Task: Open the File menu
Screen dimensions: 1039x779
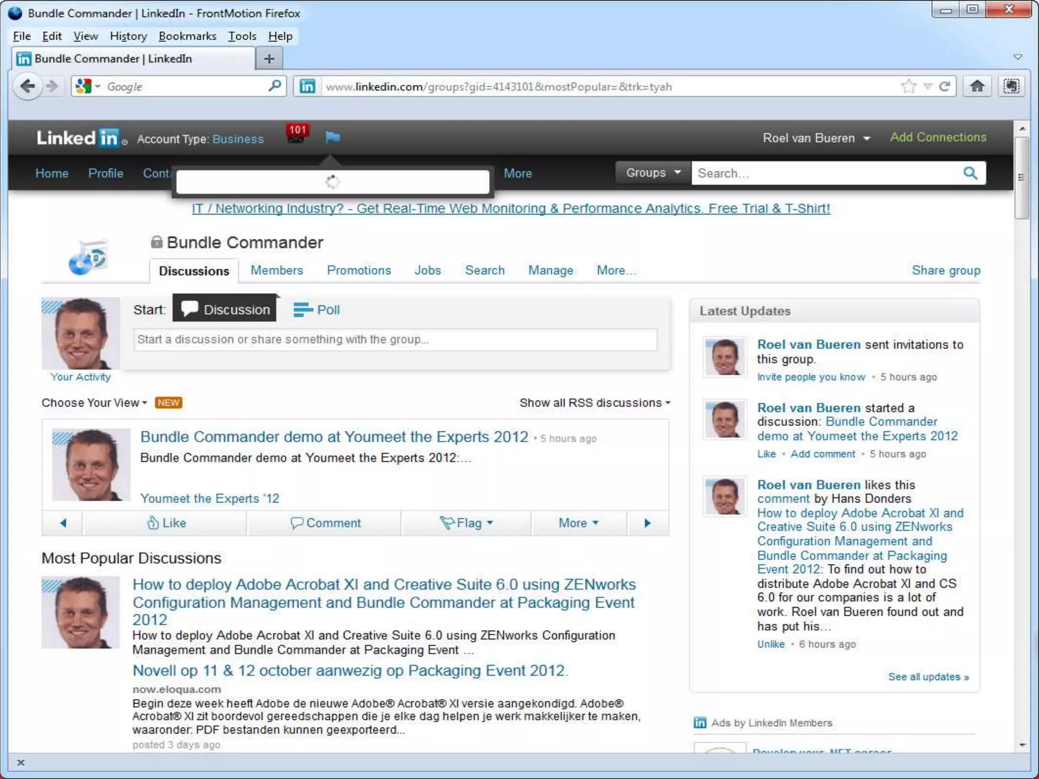Action: [x=22, y=36]
